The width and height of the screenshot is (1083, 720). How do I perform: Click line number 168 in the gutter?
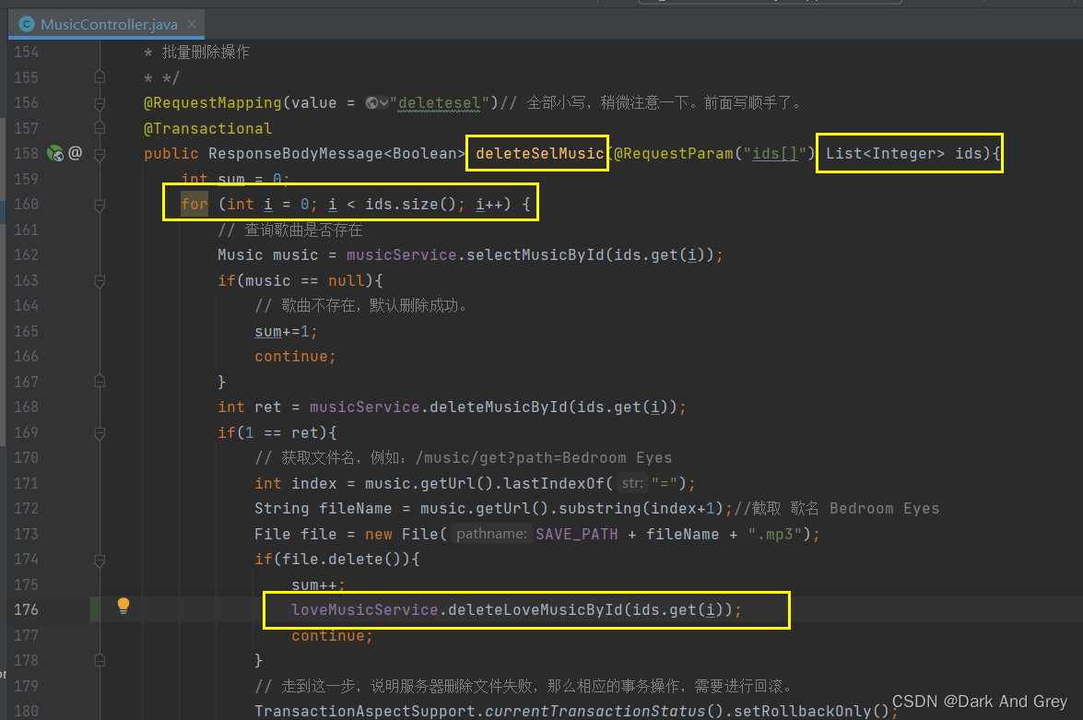[26, 407]
